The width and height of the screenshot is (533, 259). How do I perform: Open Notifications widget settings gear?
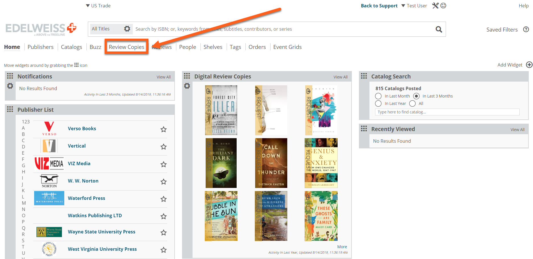coord(10,86)
